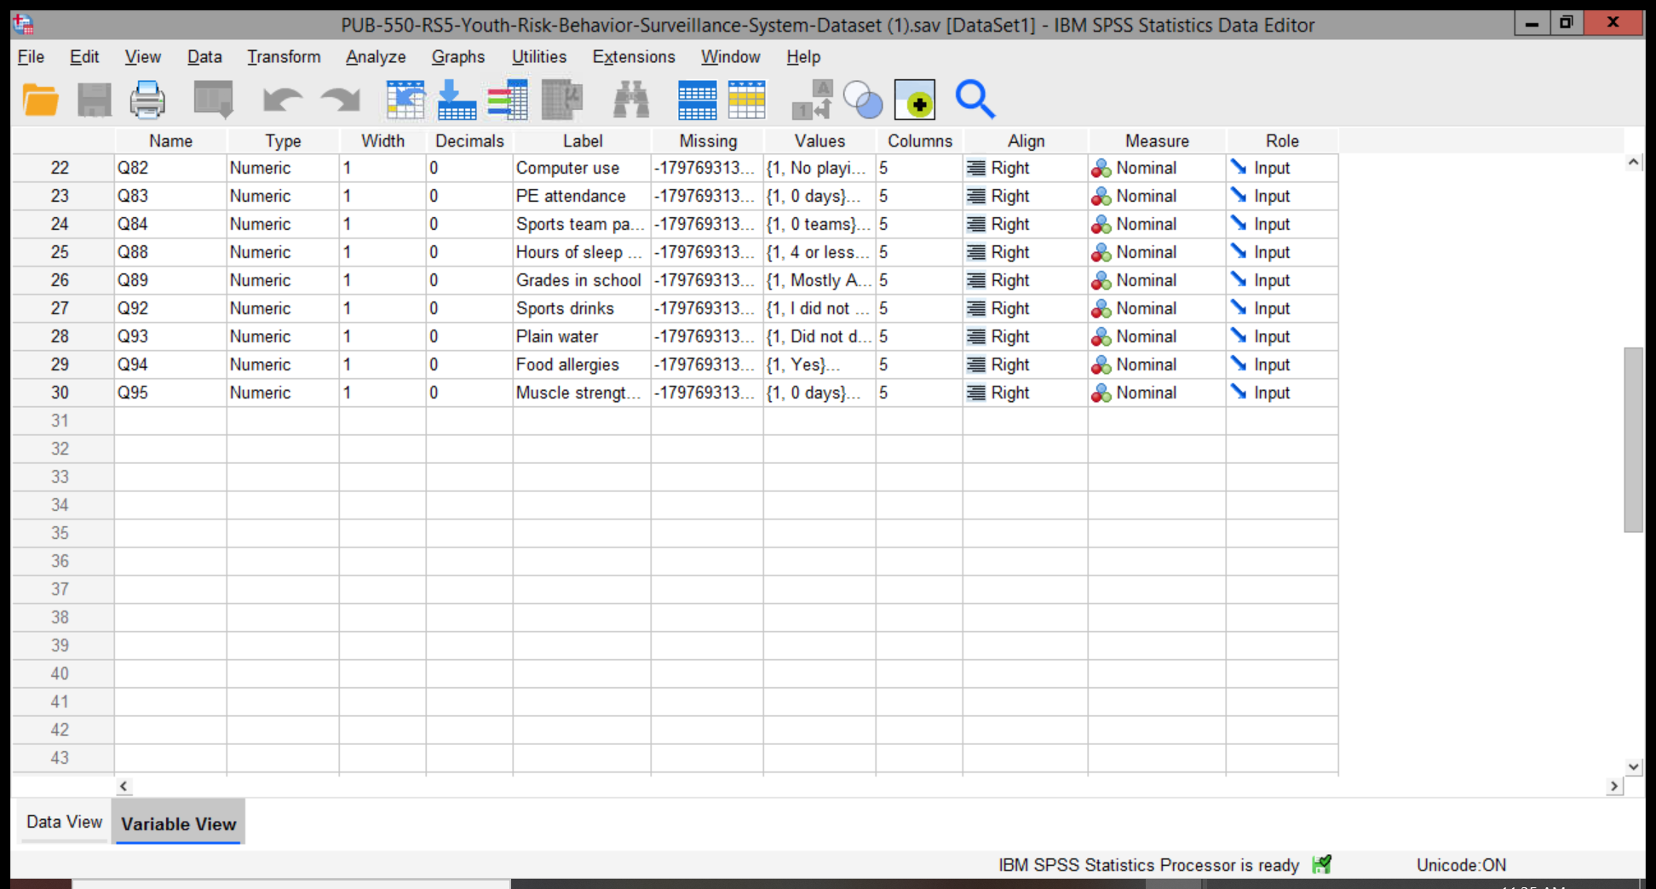Click the Search magnifying glass icon
The height and width of the screenshot is (889, 1656).
pos(975,100)
